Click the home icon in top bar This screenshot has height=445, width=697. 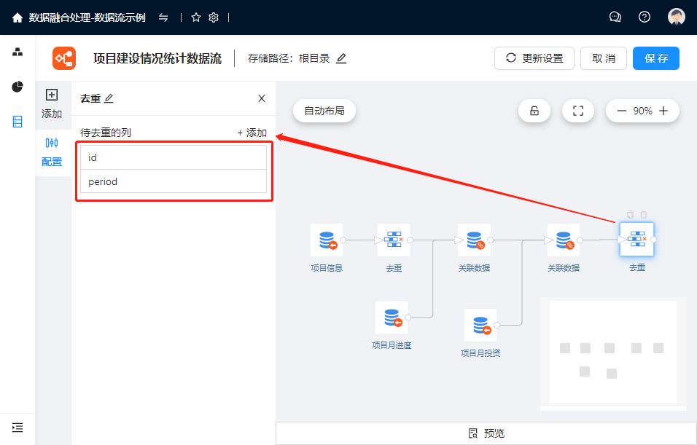point(17,17)
